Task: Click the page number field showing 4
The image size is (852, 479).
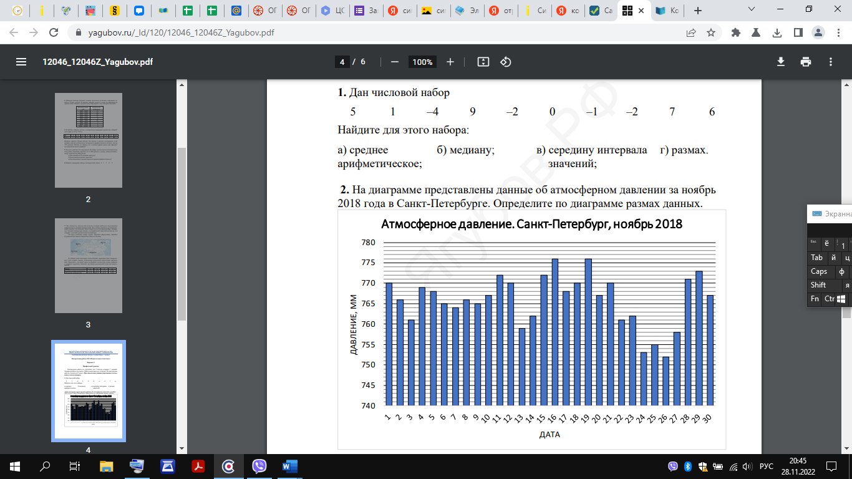Action: point(342,62)
